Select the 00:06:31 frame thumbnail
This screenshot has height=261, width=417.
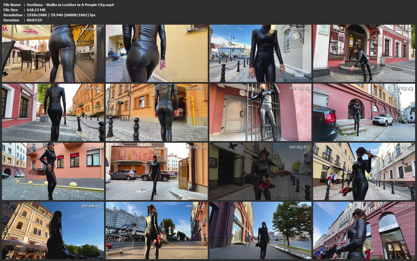click(x=157, y=230)
